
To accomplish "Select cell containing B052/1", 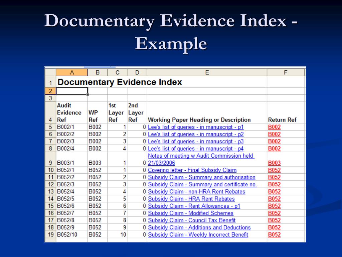I will click(72, 170).
